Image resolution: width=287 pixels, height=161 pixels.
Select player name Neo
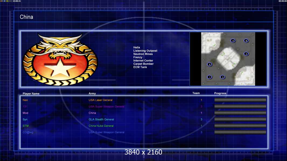[25, 100]
